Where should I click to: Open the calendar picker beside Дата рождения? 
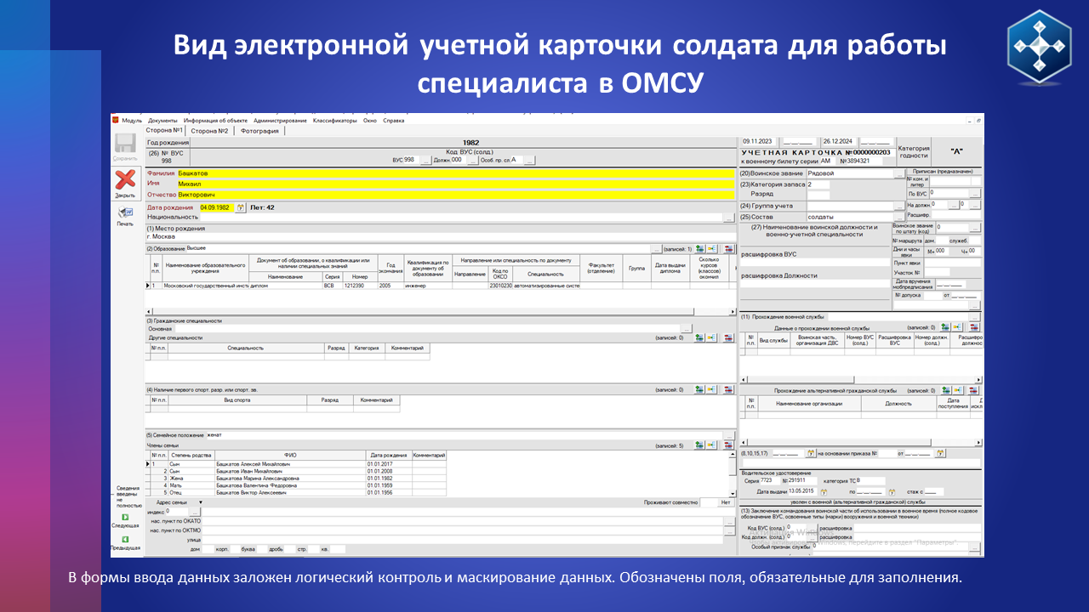pos(240,207)
